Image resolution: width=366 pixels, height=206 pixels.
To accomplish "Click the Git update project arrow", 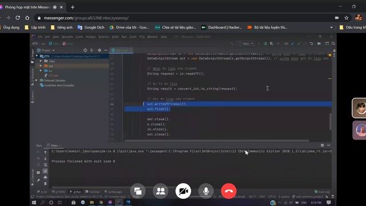I will [x=292, y=43].
